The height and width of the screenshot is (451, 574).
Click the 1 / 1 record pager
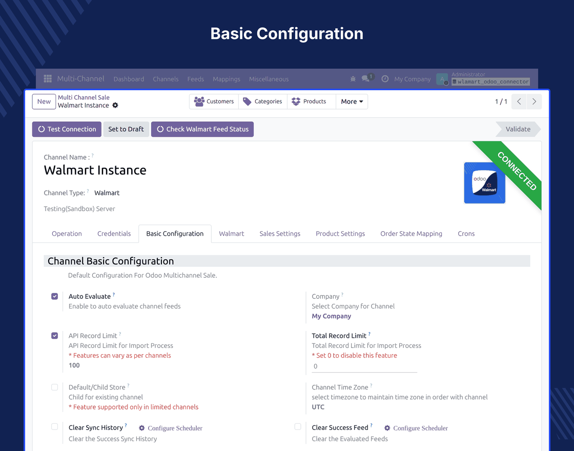pyautogui.click(x=501, y=101)
